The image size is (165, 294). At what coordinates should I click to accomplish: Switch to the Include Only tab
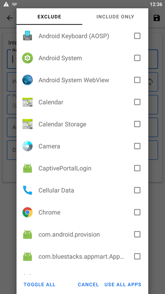pos(115,17)
